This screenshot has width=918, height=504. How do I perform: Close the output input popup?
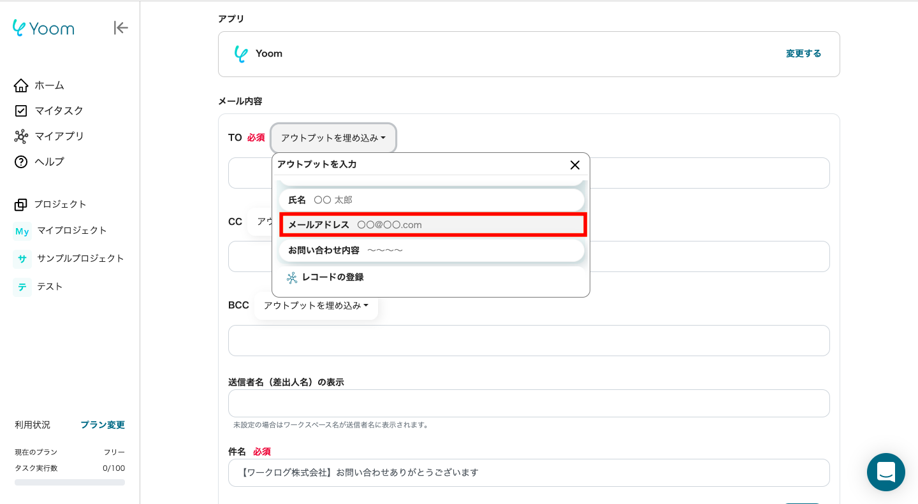point(574,165)
